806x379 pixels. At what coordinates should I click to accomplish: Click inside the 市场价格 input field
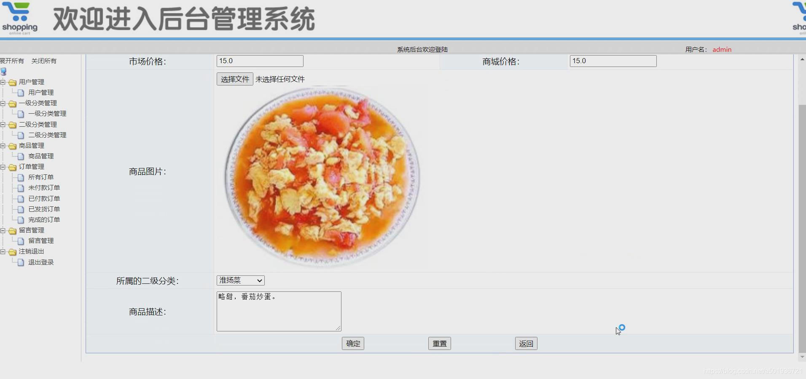coord(259,61)
